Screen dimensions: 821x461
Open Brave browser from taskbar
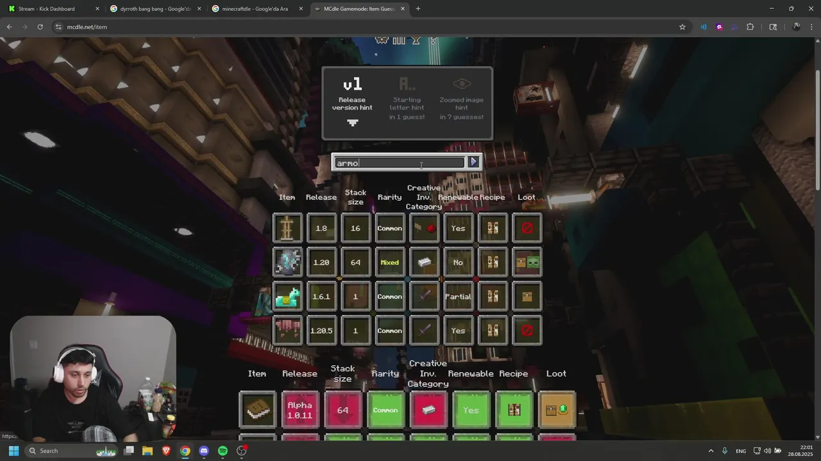click(166, 451)
